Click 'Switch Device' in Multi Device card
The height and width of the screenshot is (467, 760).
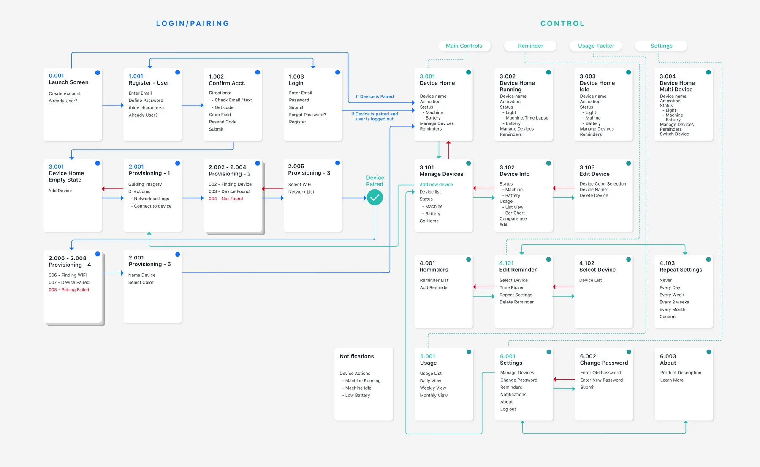[x=674, y=134]
